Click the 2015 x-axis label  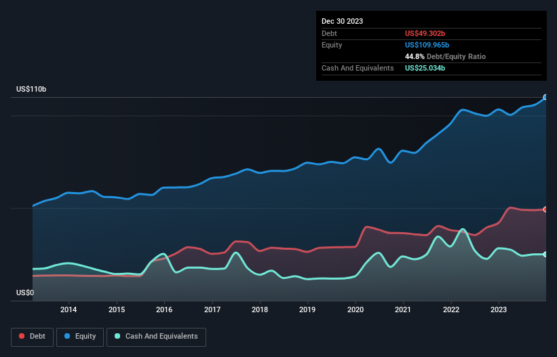pos(117,309)
